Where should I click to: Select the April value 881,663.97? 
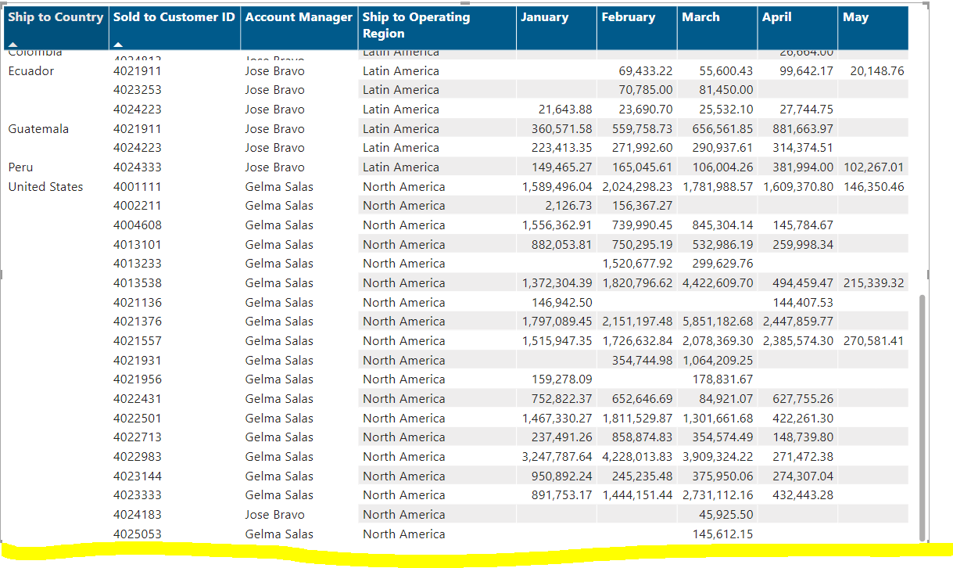pos(803,129)
